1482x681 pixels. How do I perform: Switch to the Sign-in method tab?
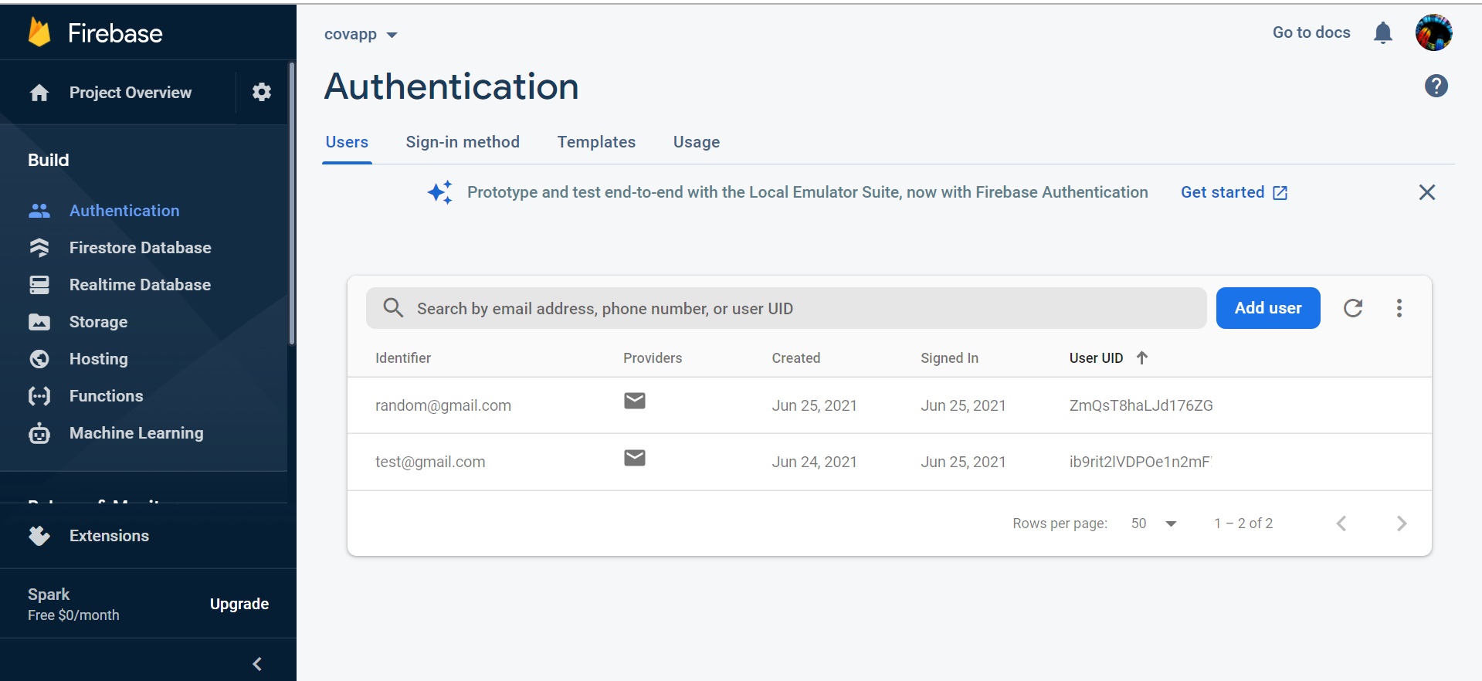coord(463,142)
